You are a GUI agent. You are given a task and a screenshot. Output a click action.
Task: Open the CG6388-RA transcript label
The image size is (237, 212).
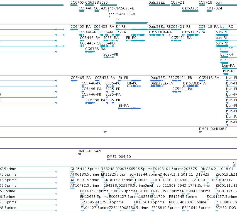tap(95, 49)
